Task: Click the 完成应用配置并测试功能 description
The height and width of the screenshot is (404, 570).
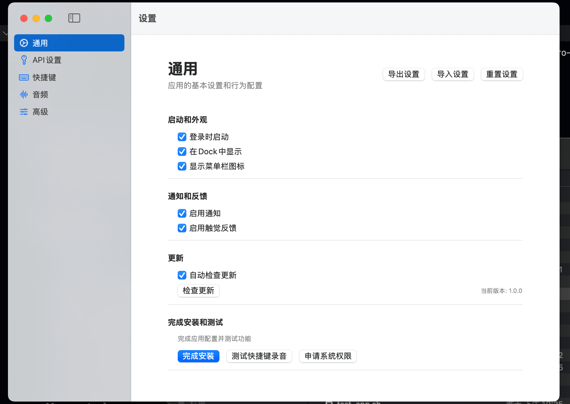Action: coord(214,339)
